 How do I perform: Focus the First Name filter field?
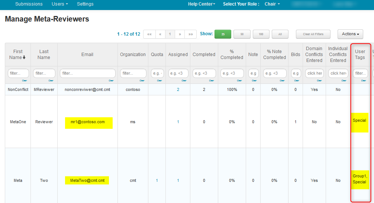pyautogui.click(x=18, y=73)
